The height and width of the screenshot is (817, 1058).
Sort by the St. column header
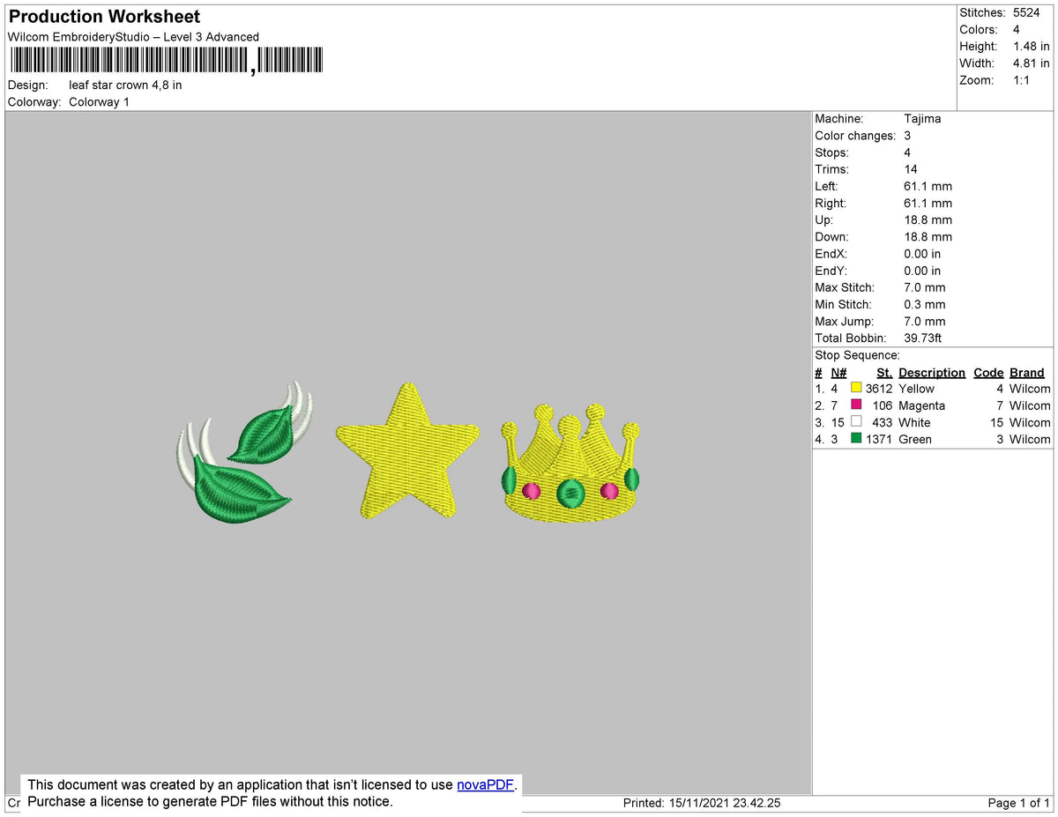(x=884, y=372)
